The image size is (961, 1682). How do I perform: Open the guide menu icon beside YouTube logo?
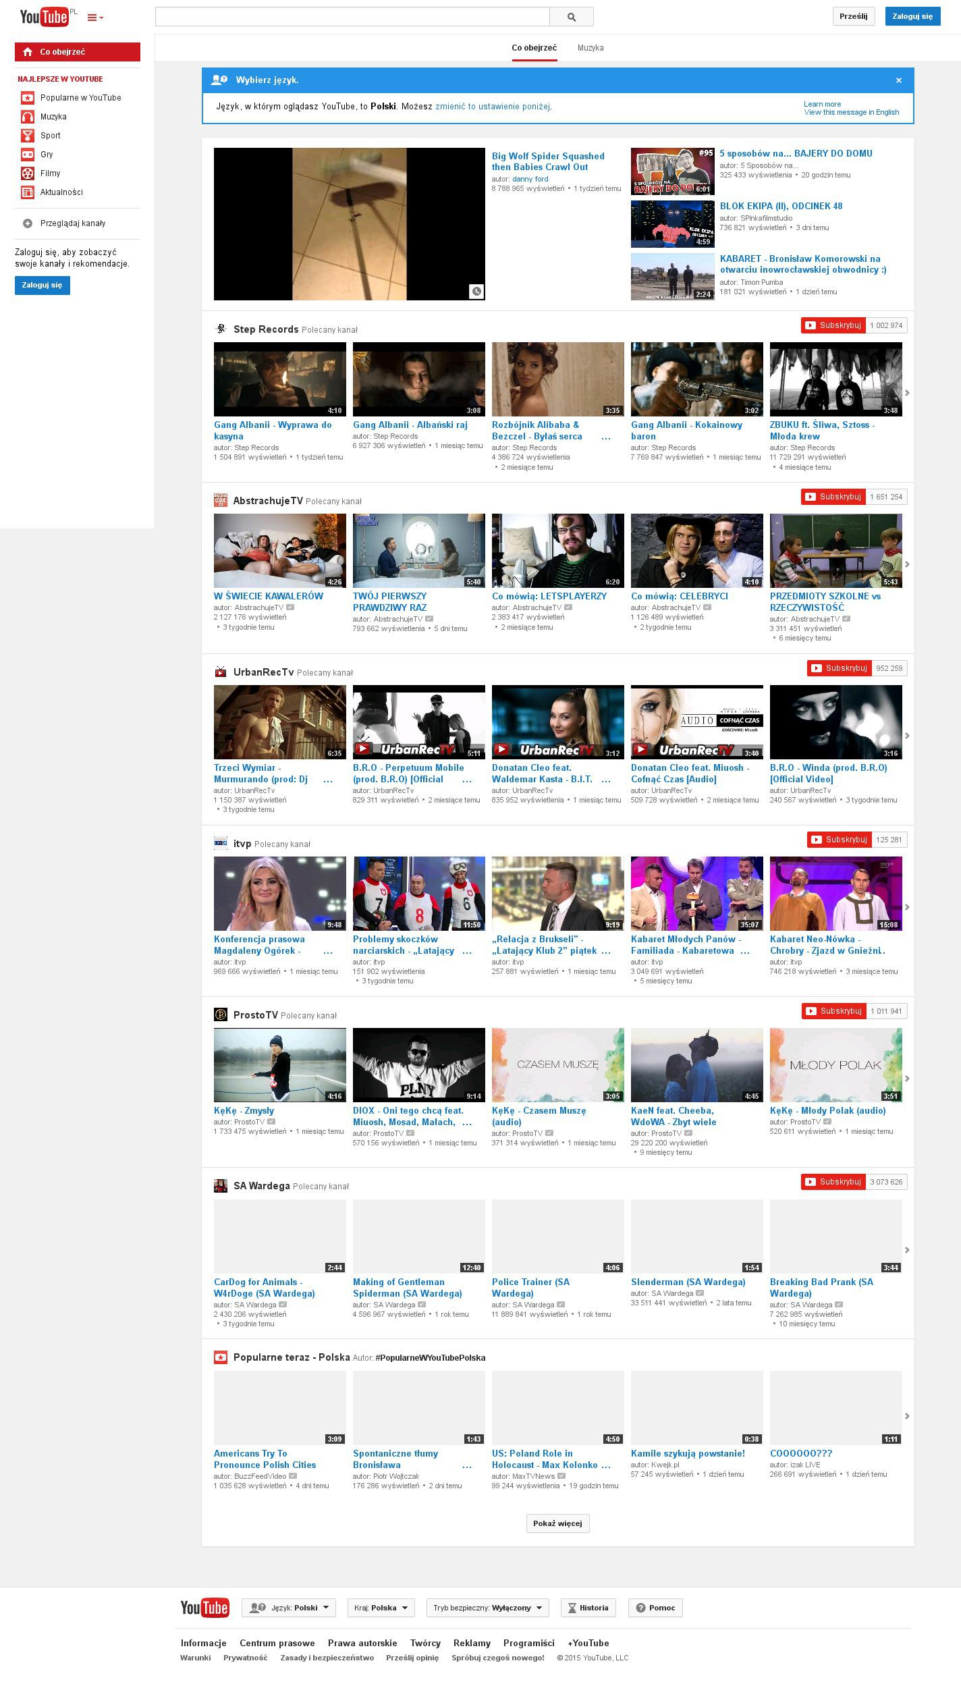coord(95,18)
